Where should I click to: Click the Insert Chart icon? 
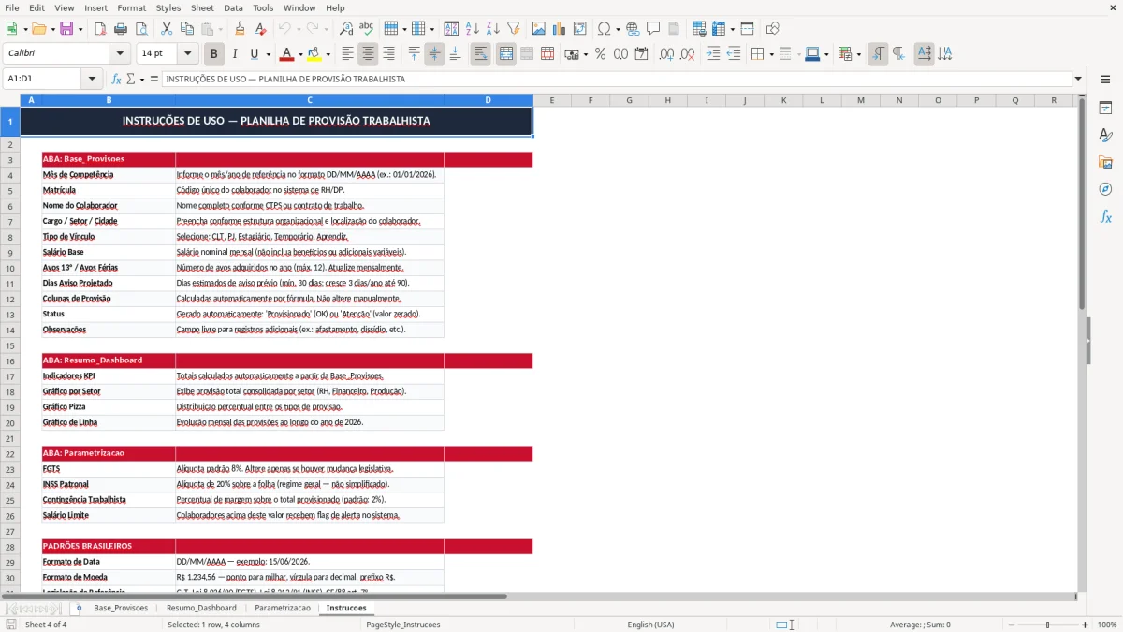560,29
